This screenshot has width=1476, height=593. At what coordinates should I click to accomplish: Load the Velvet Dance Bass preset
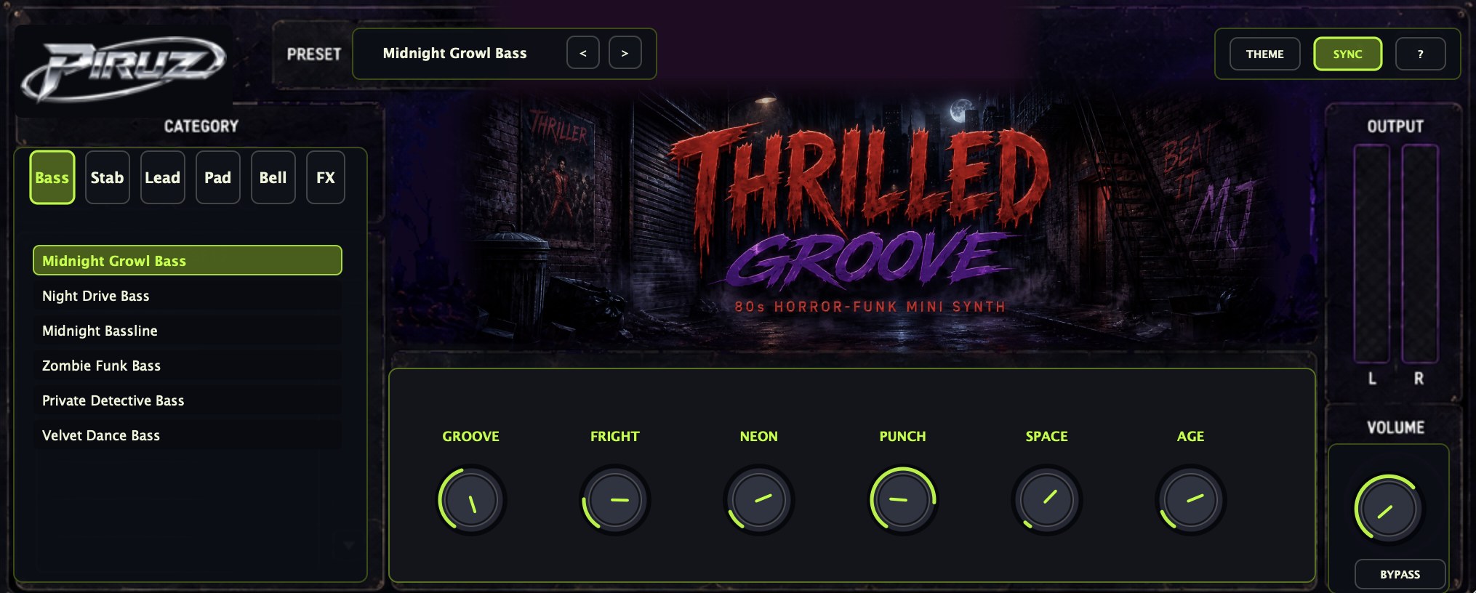[x=188, y=435]
